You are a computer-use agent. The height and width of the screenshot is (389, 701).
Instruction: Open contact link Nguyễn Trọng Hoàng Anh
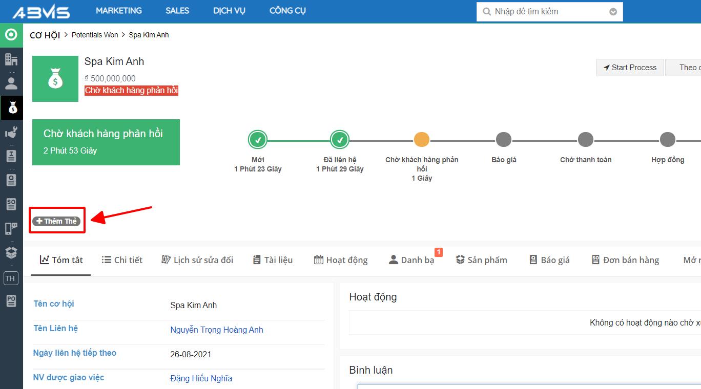click(217, 330)
